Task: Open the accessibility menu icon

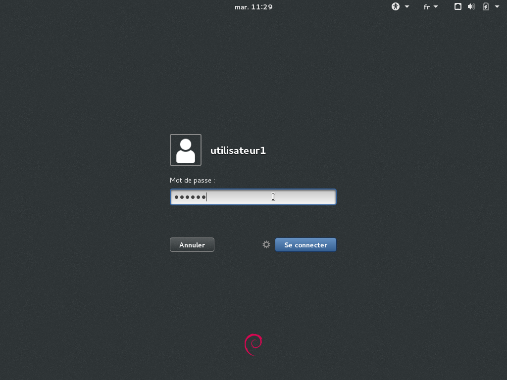Action: coord(395,7)
